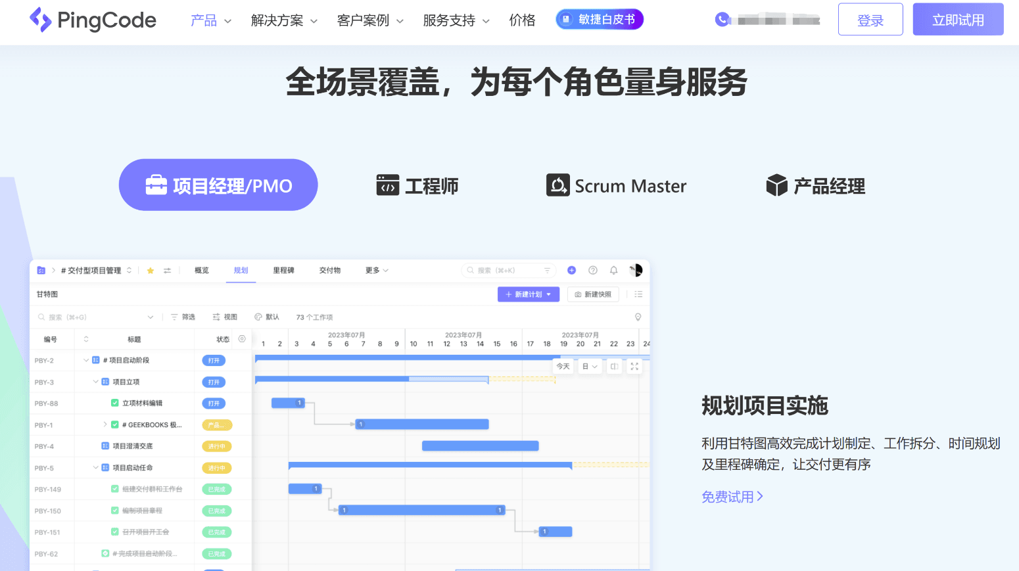Click the 新建快照 camera button

[x=593, y=294]
